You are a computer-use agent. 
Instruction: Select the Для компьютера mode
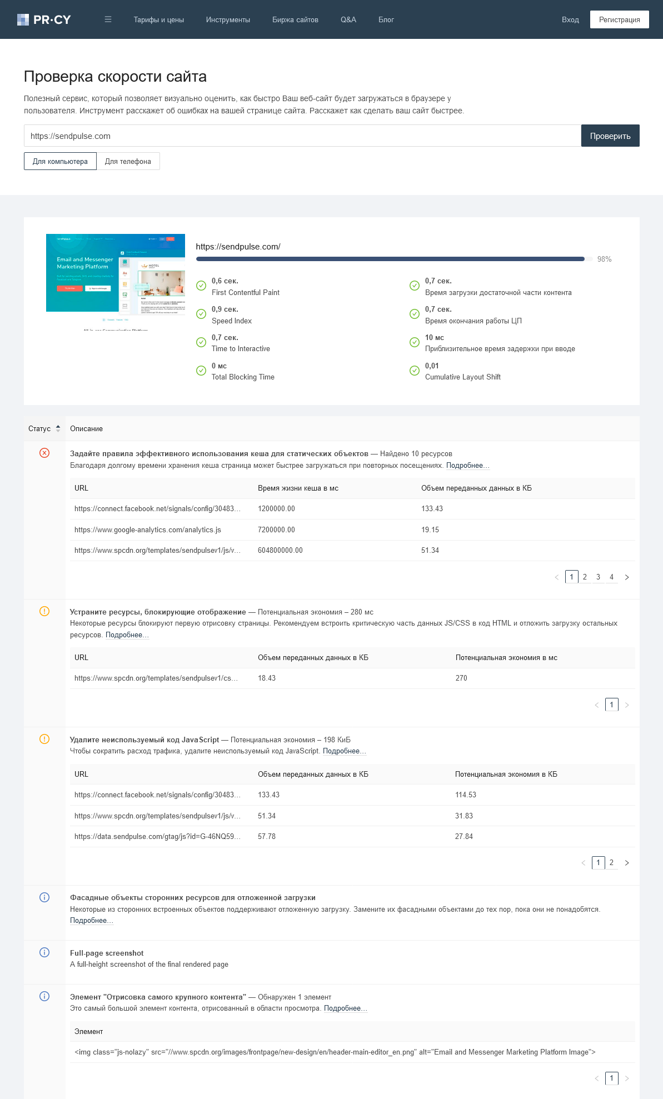[x=60, y=161]
